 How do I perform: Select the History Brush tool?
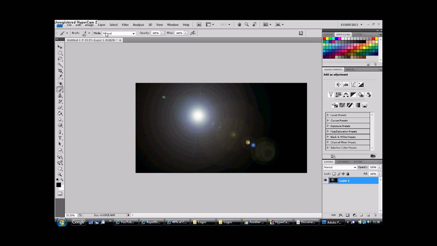pyautogui.click(x=60, y=101)
